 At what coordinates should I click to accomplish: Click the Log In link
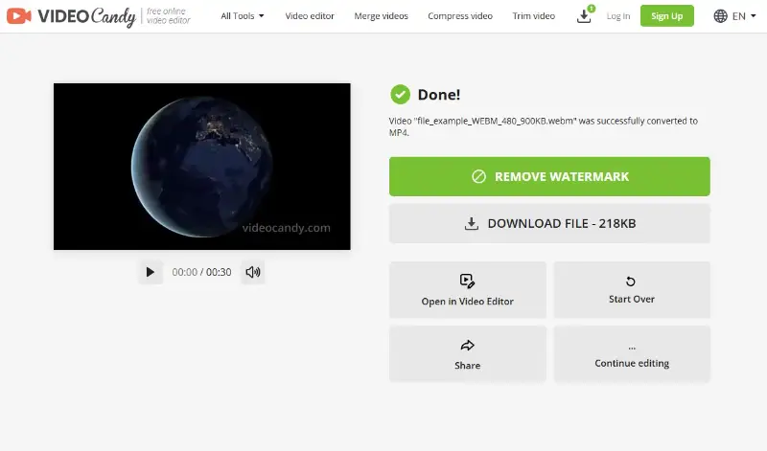[618, 16]
